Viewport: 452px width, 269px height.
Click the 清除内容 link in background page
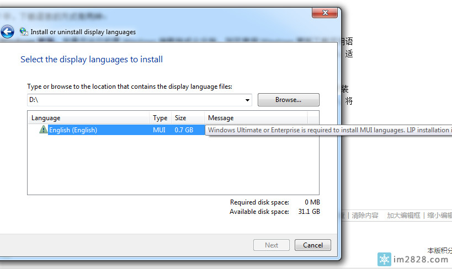point(365,216)
